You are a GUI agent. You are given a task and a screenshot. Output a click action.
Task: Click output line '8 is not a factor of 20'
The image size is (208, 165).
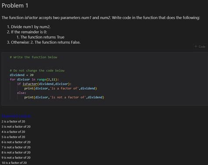(16, 152)
